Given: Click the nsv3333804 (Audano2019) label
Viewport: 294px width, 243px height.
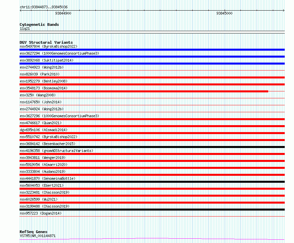Looking at the screenshot, I should pos(43,171).
